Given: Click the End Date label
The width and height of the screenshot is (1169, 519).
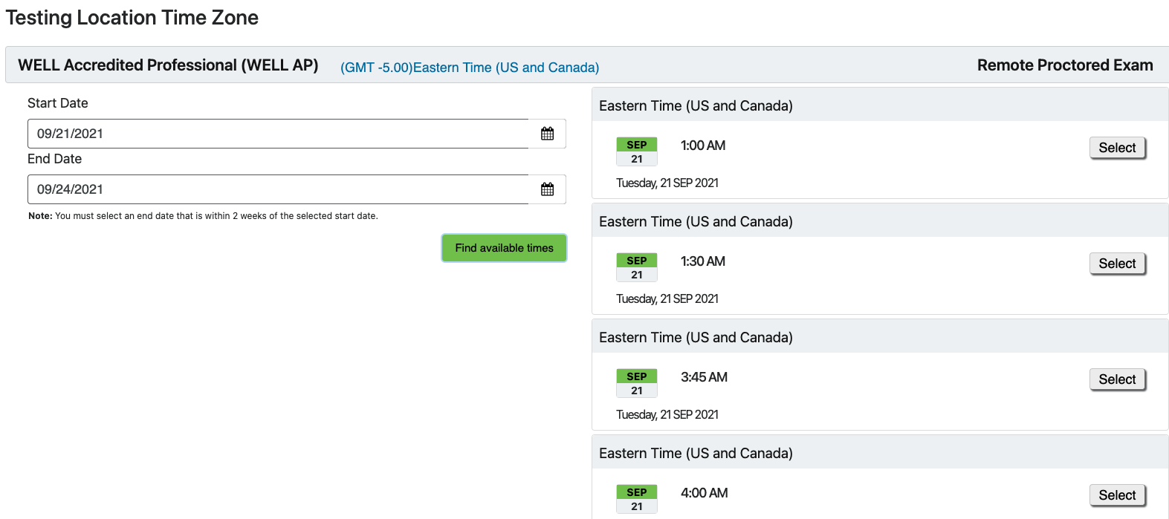Looking at the screenshot, I should (55, 159).
